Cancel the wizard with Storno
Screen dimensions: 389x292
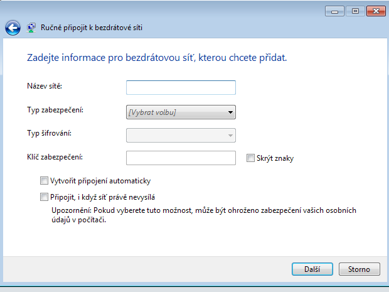pos(359,269)
